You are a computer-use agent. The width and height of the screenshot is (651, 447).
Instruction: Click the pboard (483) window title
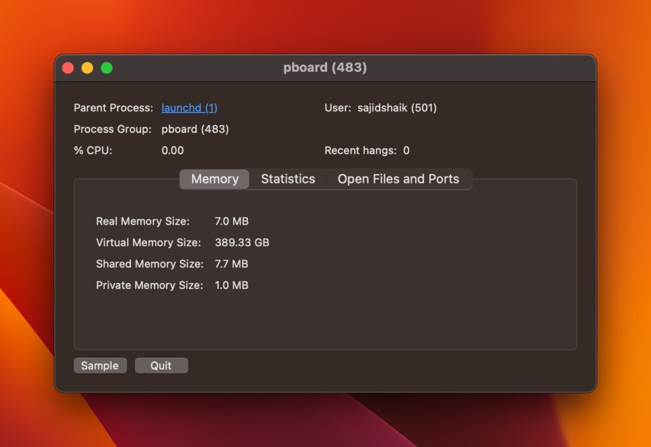click(325, 67)
